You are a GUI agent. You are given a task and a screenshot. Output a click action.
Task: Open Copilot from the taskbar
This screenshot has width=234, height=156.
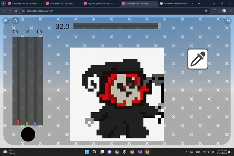[x=117, y=152]
